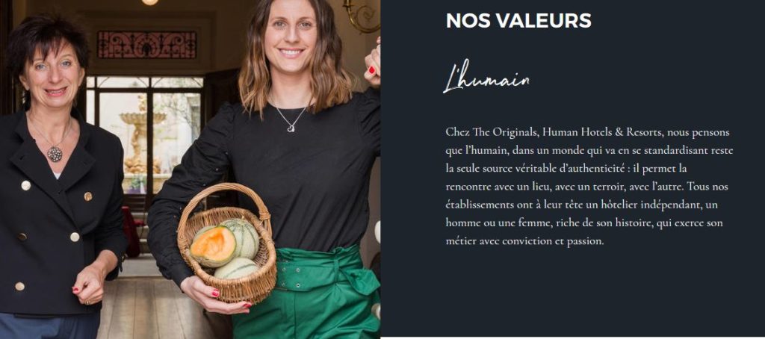Click the brass wall sconce at the top

point(362,16)
